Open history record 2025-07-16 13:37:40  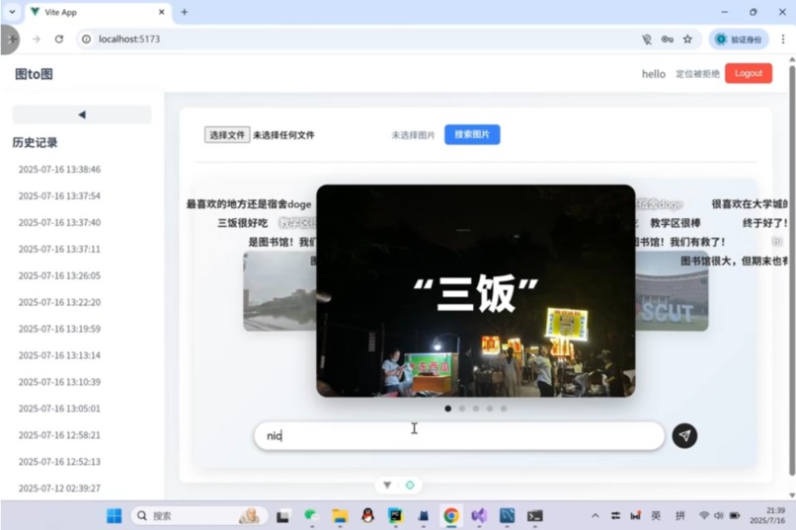(59, 223)
